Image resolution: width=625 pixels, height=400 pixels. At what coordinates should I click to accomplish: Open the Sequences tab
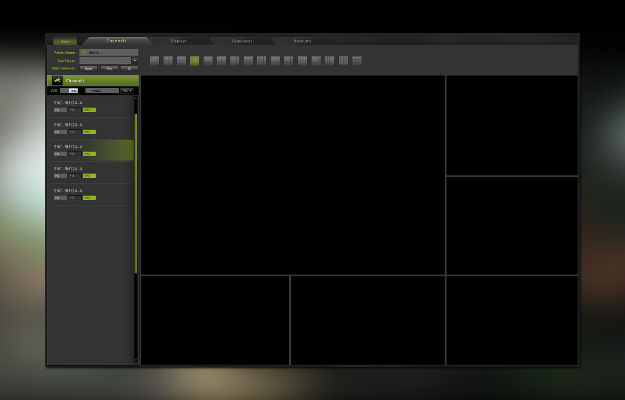[242, 41]
